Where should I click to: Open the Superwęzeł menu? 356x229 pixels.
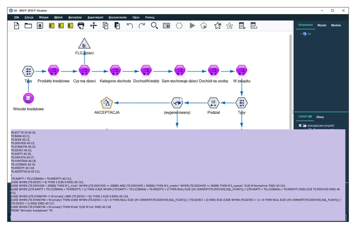pyautogui.click(x=96, y=17)
